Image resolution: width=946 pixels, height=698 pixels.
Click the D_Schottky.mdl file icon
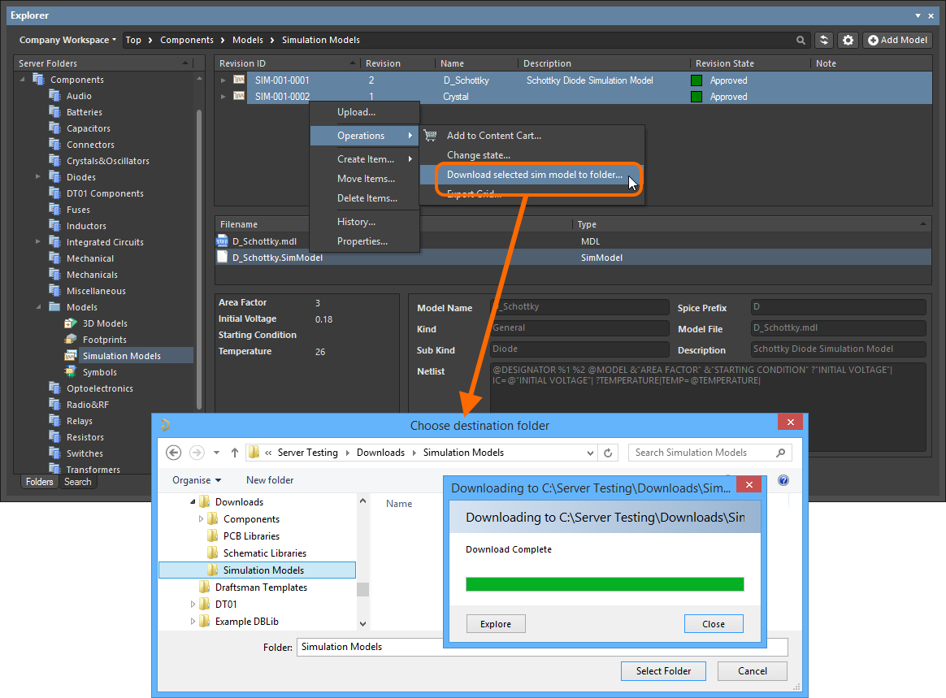coord(223,241)
